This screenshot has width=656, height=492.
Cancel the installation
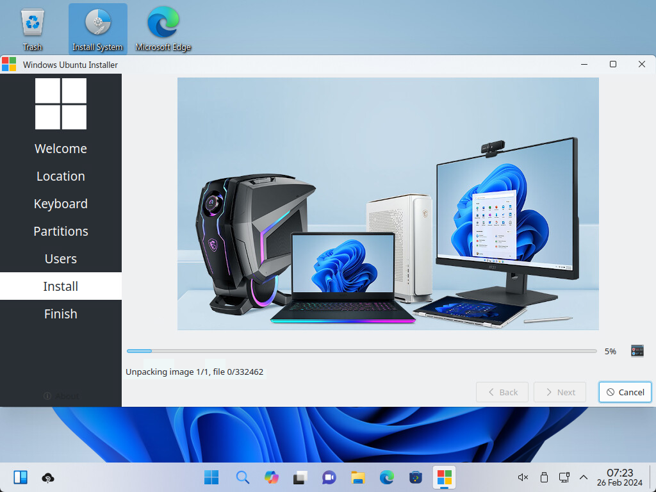click(x=625, y=392)
